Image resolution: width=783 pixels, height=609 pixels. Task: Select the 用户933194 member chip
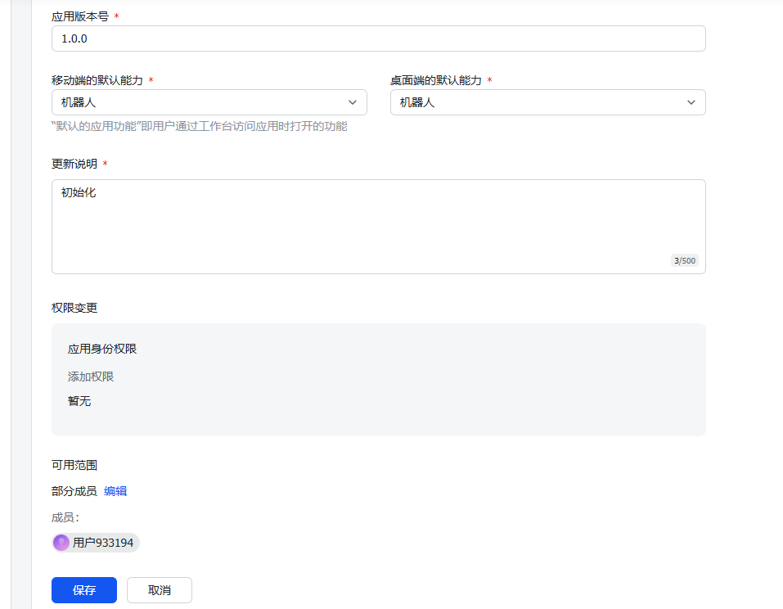(97, 543)
